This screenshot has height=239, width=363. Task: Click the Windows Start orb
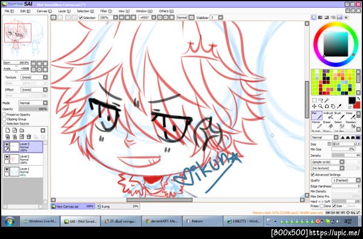click(9, 221)
